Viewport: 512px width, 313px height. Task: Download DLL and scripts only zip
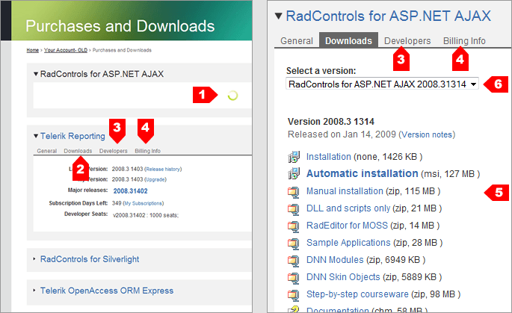tap(348, 208)
